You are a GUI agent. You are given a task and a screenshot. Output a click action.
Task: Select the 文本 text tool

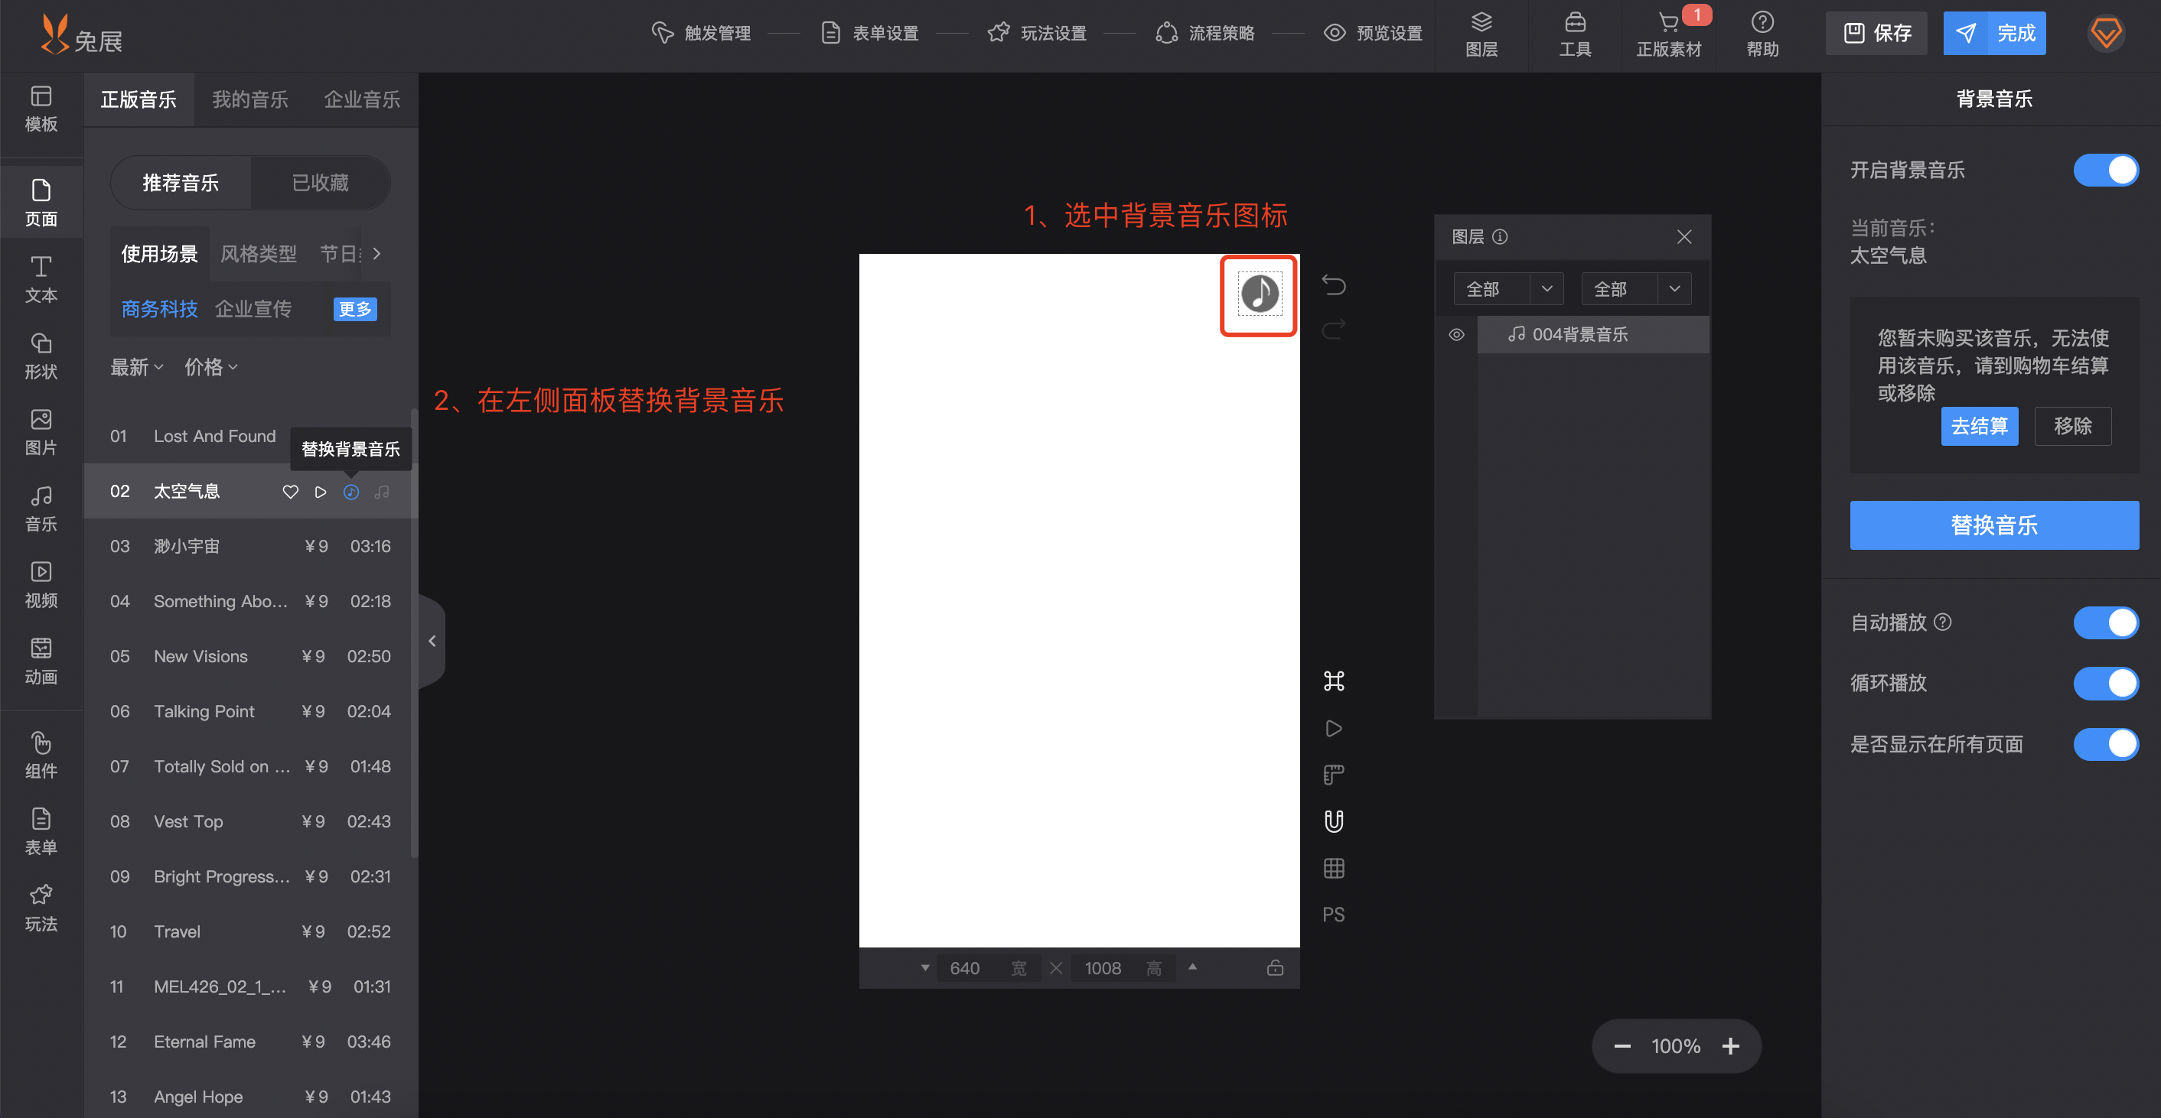pyautogui.click(x=41, y=280)
